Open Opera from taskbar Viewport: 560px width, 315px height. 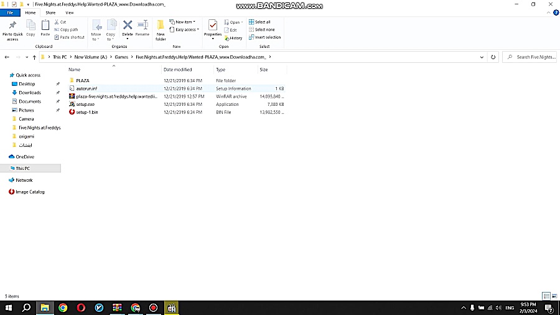pos(81,308)
